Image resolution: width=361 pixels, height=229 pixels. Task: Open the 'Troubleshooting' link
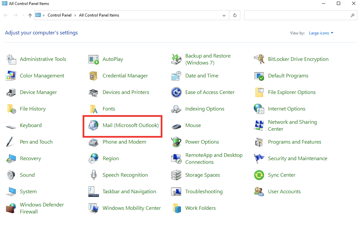tap(204, 192)
